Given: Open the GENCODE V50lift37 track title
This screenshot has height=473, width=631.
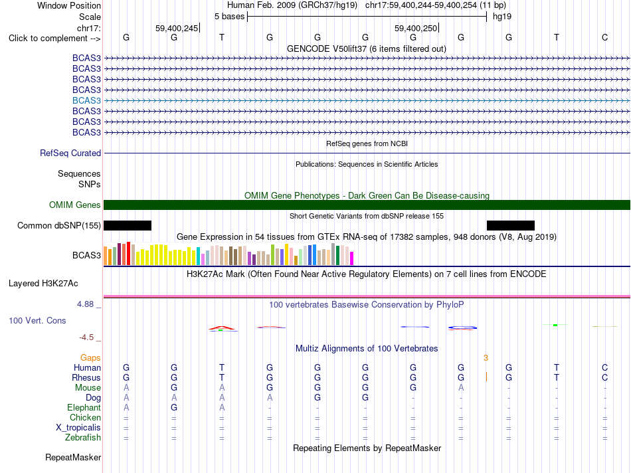Looking at the screenshot, I should click(x=366, y=48).
